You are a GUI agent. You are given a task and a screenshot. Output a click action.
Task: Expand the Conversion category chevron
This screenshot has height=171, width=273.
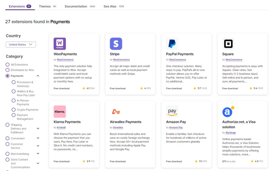click(38, 138)
